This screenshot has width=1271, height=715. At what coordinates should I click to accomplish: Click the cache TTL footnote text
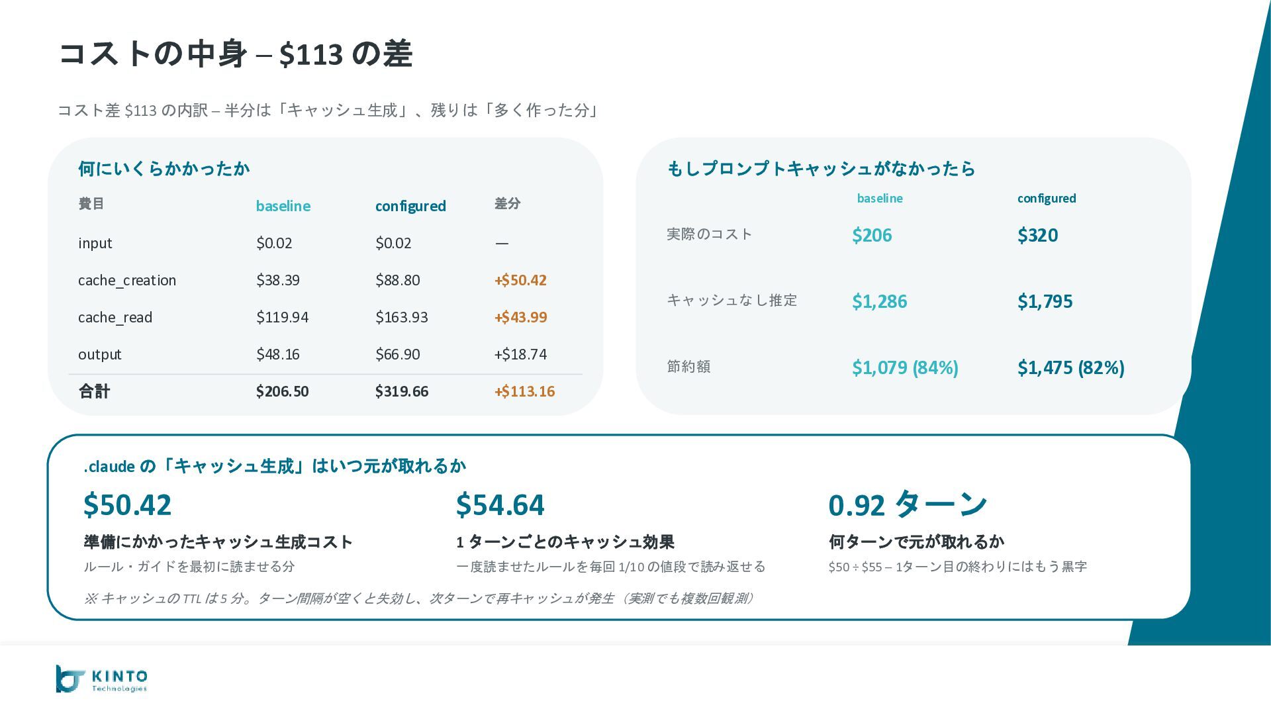(418, 598)
